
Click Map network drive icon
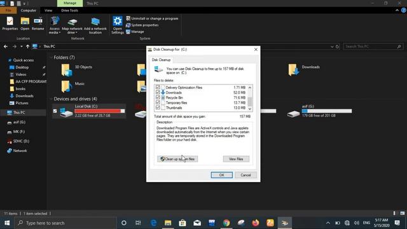tap(72, 25)
